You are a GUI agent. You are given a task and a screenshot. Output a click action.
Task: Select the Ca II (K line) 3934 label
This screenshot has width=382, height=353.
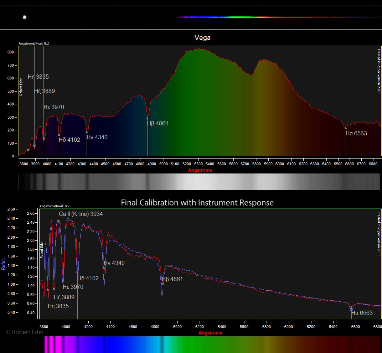81,214
